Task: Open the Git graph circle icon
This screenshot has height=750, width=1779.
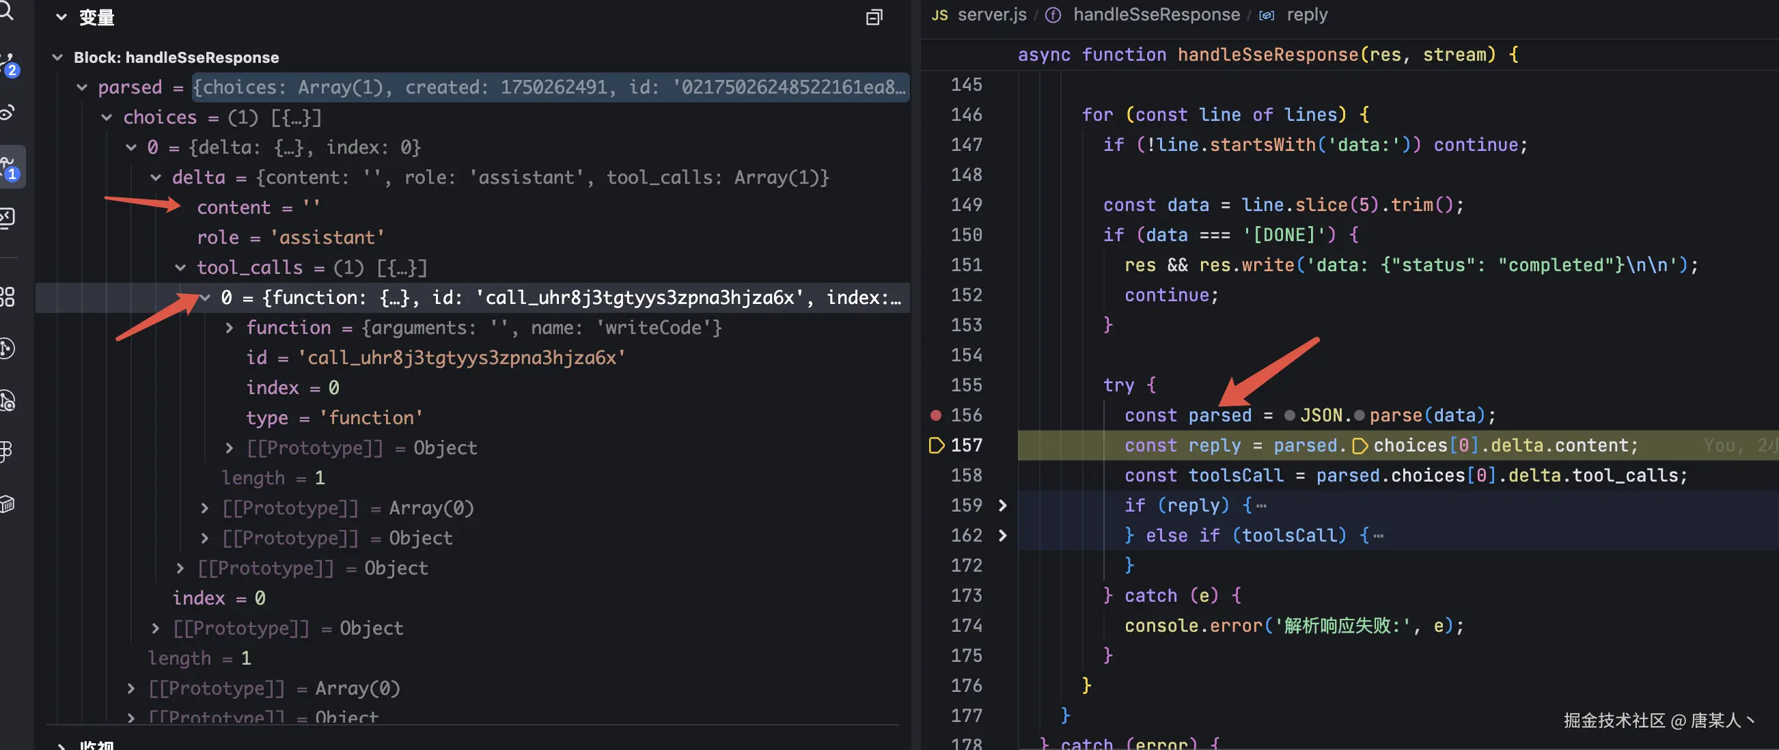Action: (7, 348)
